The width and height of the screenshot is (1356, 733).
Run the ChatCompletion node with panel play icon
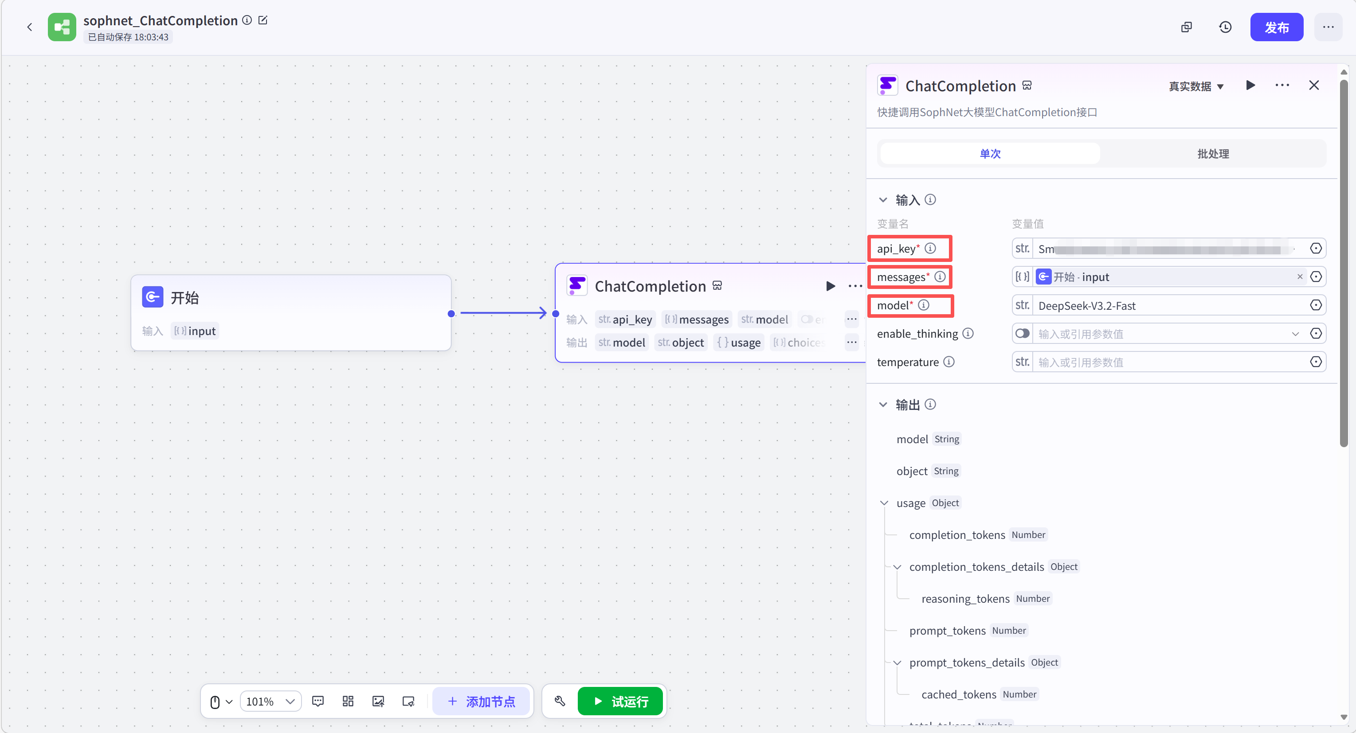pyautogui.click(x=1250, y=85)
